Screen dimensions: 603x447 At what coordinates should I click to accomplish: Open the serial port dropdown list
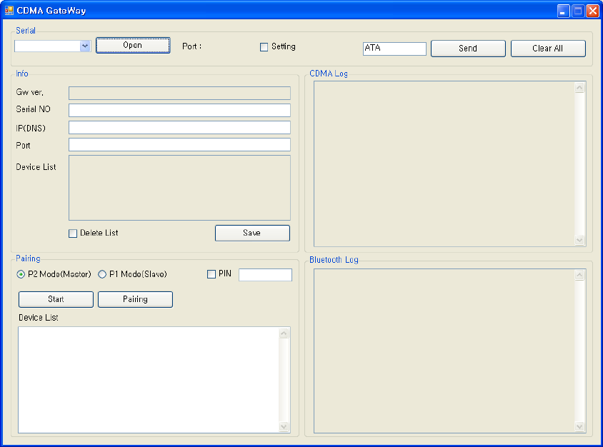click(x=85, y=46)
